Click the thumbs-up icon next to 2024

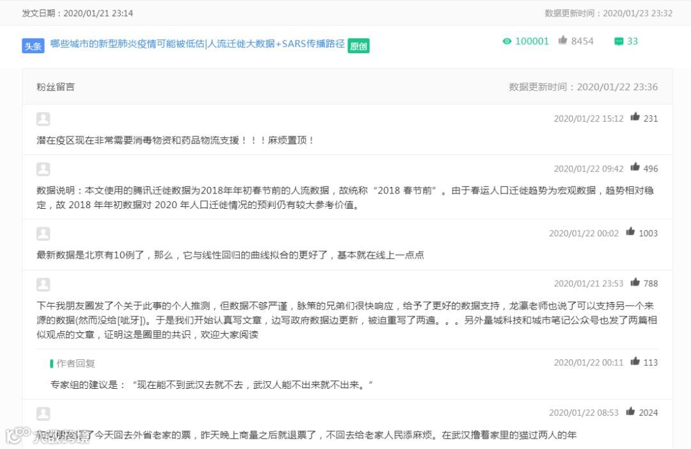[x=630, y=411]
